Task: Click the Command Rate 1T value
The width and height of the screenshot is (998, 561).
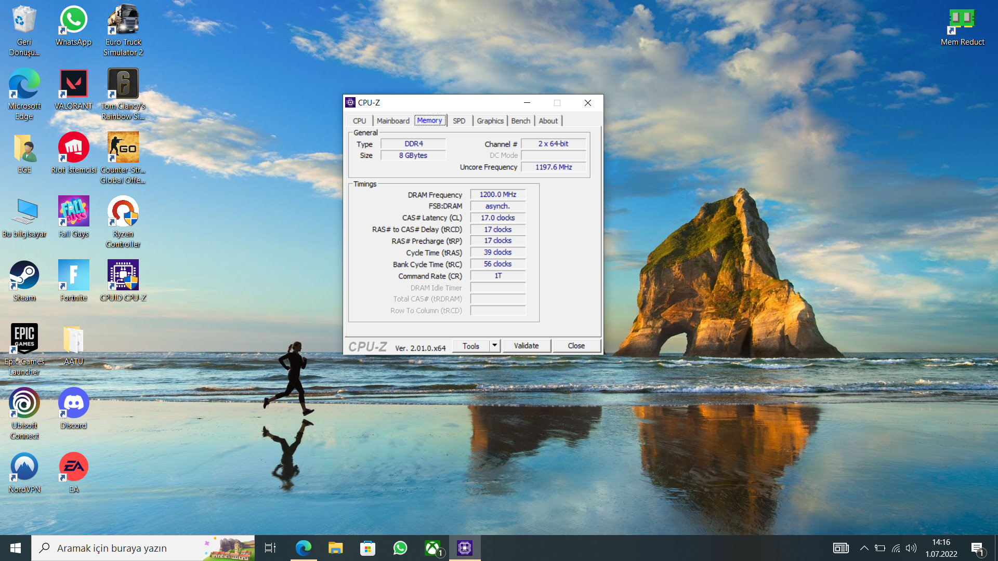Action: 497,276
